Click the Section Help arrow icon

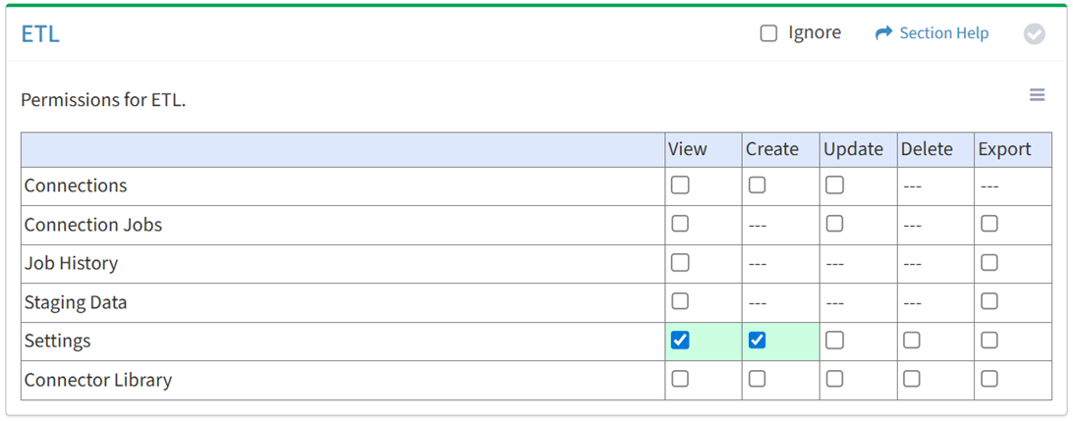(882, 33)
